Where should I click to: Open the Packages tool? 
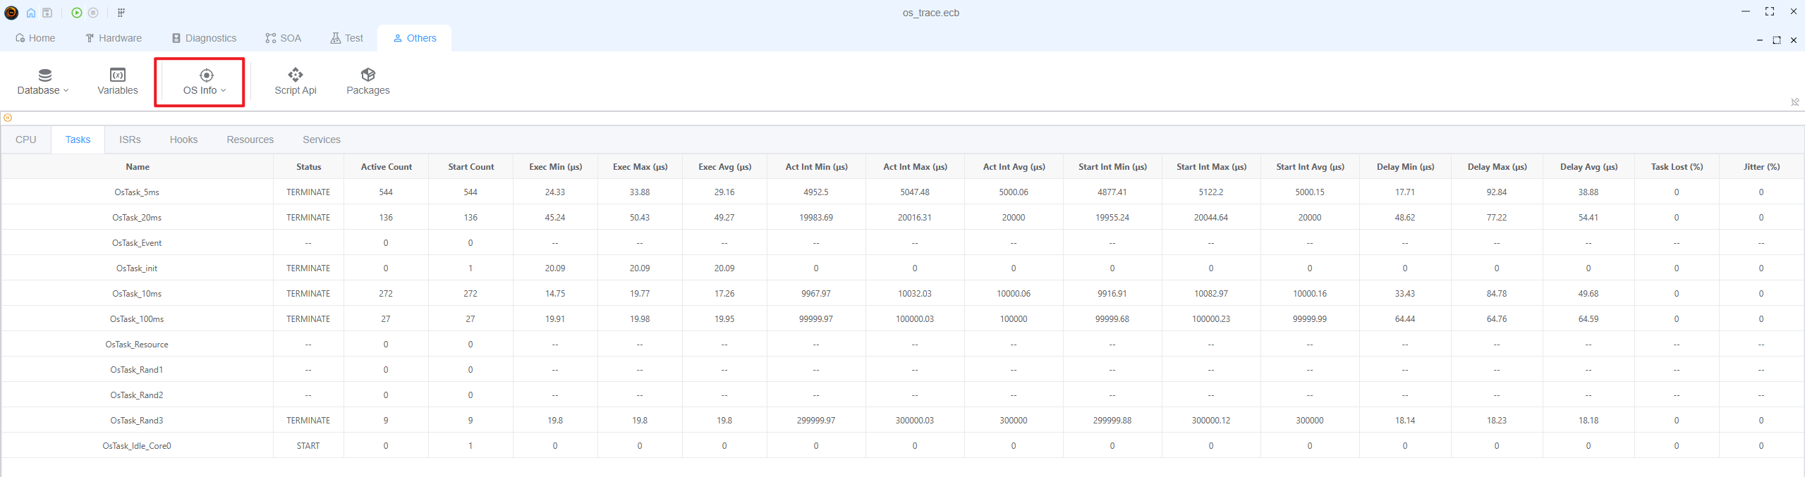(367, 82)
